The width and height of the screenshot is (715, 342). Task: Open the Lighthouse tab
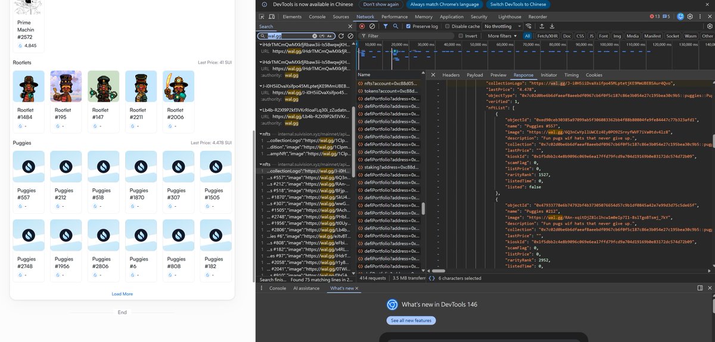click(509, 17)
